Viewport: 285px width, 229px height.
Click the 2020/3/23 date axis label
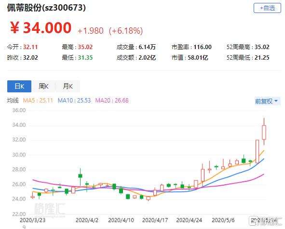point(32,220)
